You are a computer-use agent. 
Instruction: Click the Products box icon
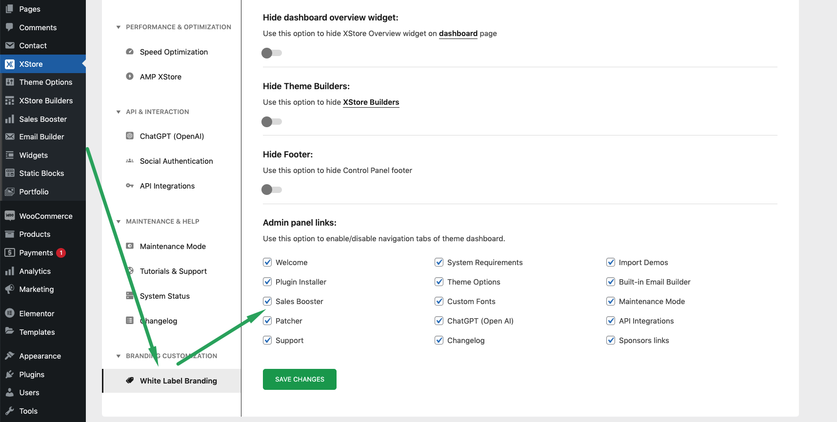(x=10, y=234)
